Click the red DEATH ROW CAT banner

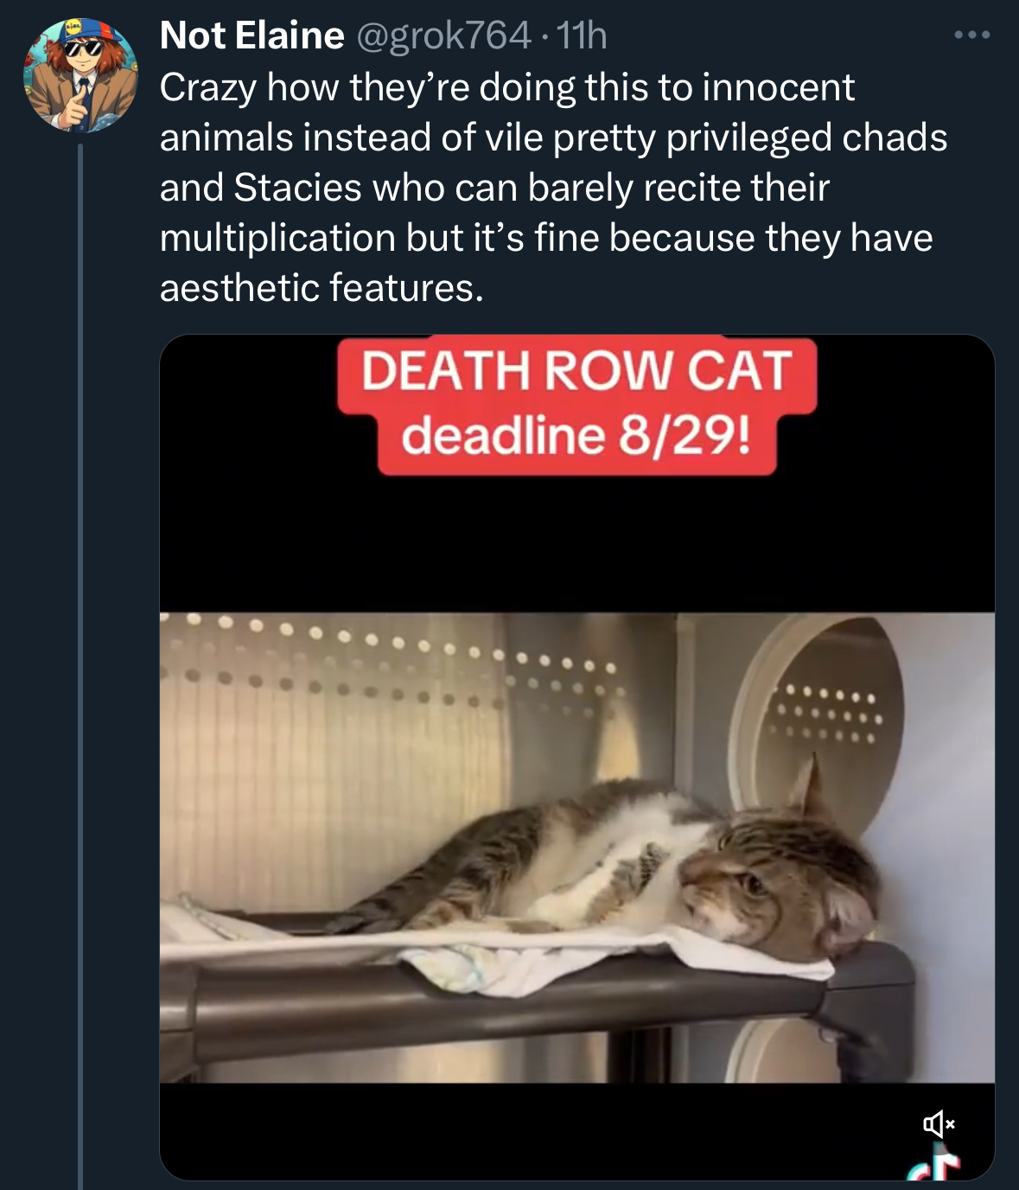576,372
